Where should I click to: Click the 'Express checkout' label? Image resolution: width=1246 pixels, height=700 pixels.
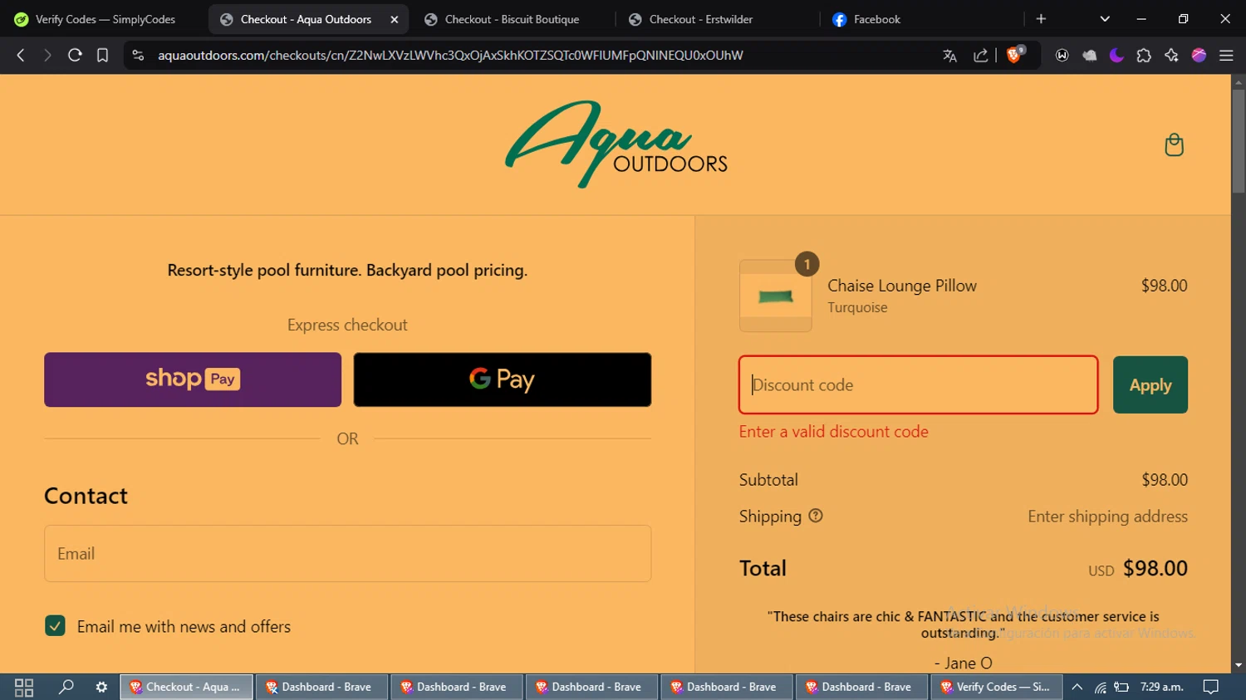pos(347,325)
